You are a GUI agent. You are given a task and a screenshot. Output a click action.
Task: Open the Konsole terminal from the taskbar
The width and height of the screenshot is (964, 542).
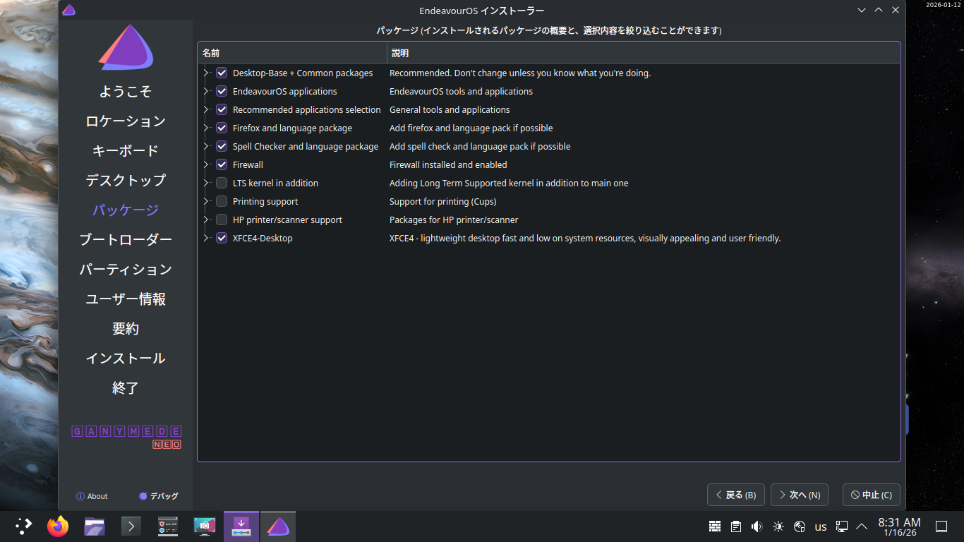131,526
